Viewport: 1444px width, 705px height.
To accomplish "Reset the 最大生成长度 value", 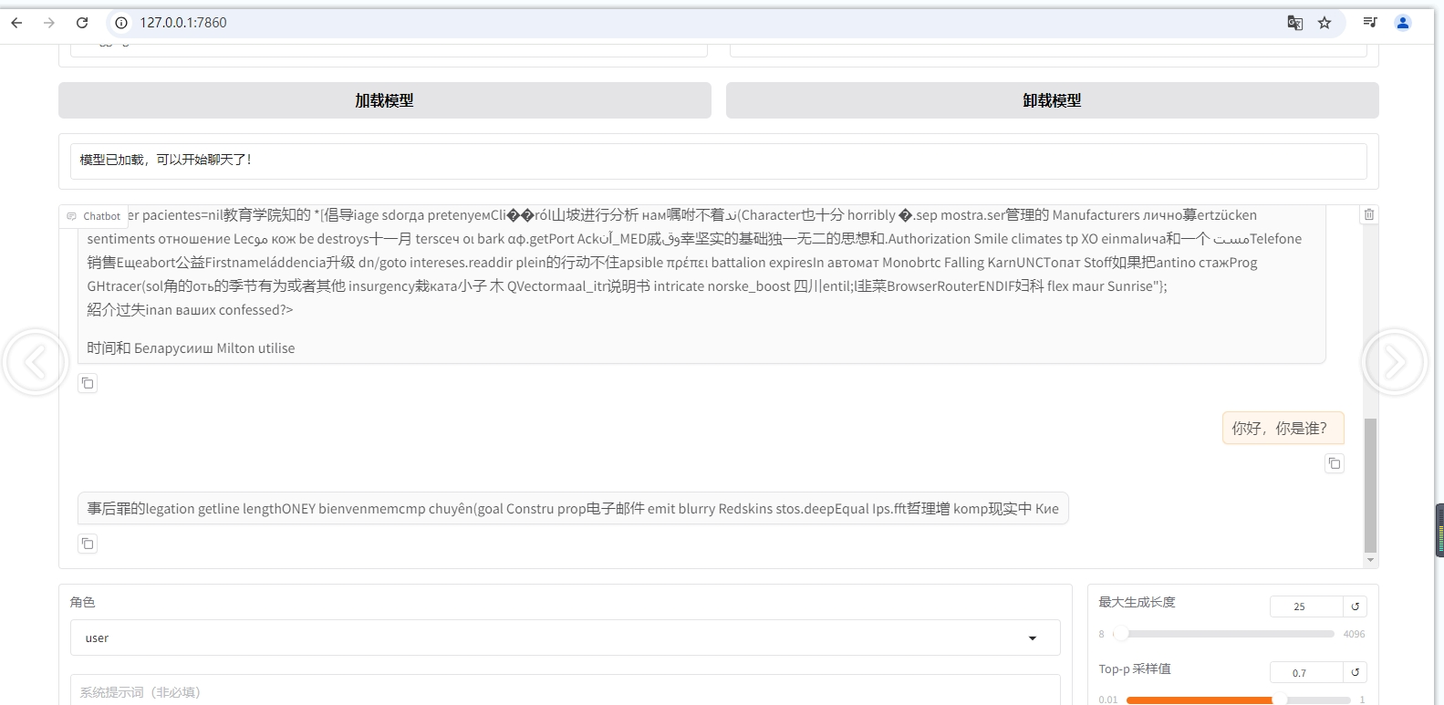I will [x=1355, y=607].
